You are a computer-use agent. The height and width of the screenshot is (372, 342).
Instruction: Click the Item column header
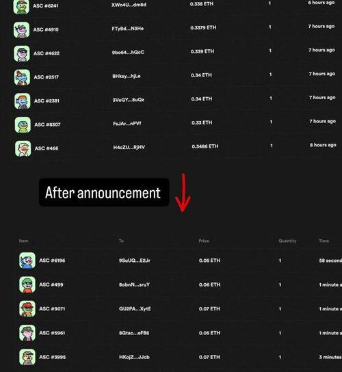coord(23,241)
